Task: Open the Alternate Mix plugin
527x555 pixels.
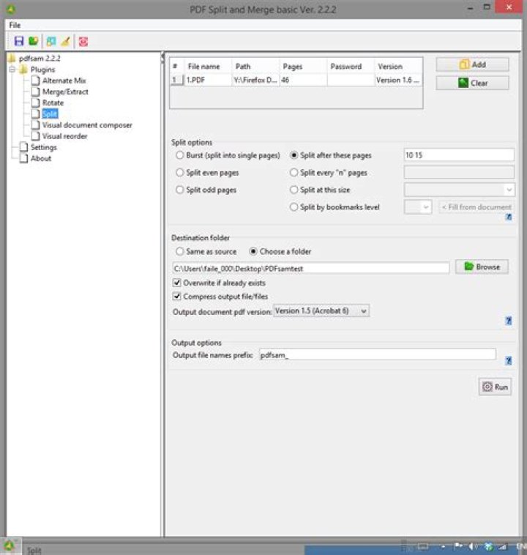Action: pyautogui.click(x=64, y=81)
